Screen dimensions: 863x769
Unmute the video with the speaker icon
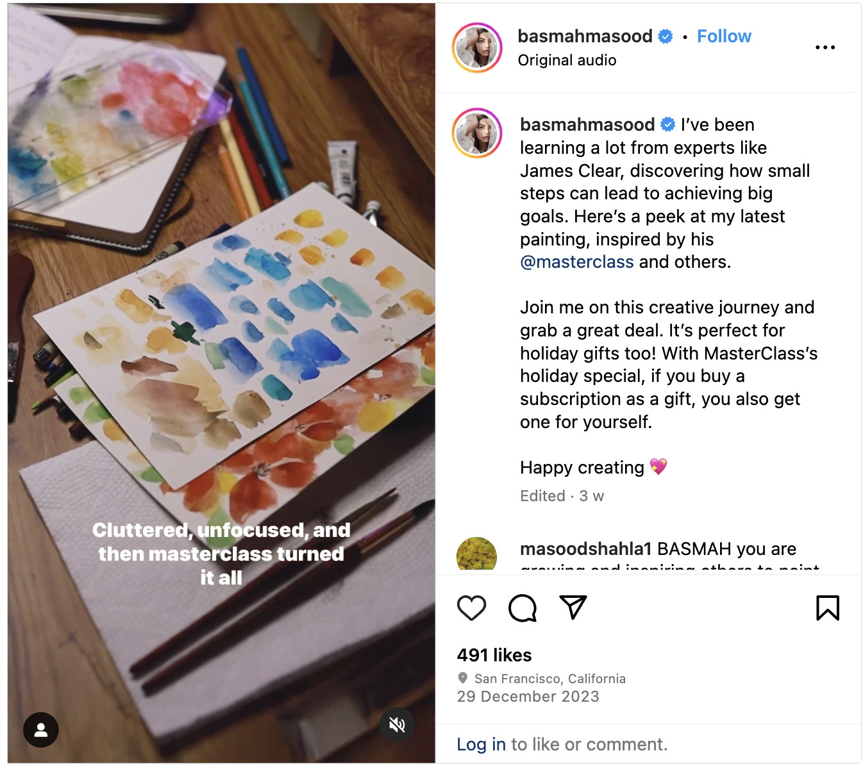(x=397, y=725)
